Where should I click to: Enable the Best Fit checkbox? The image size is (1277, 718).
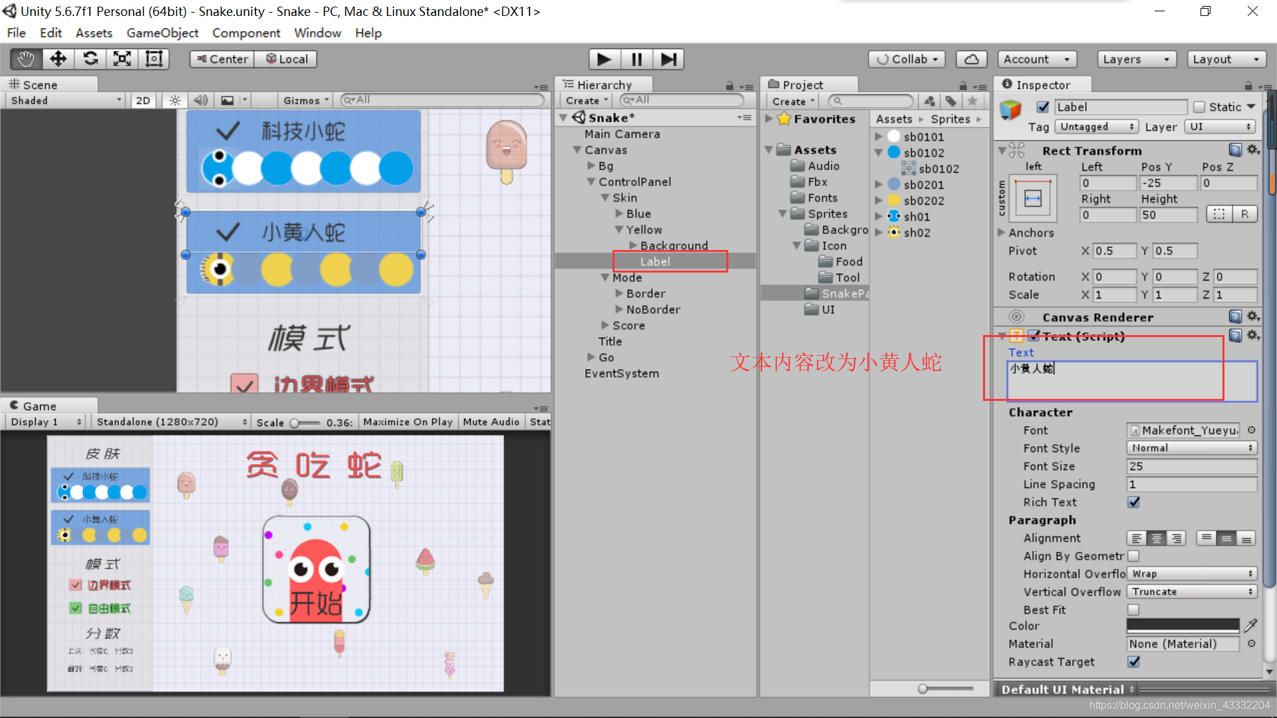(x=1134, y=610)
